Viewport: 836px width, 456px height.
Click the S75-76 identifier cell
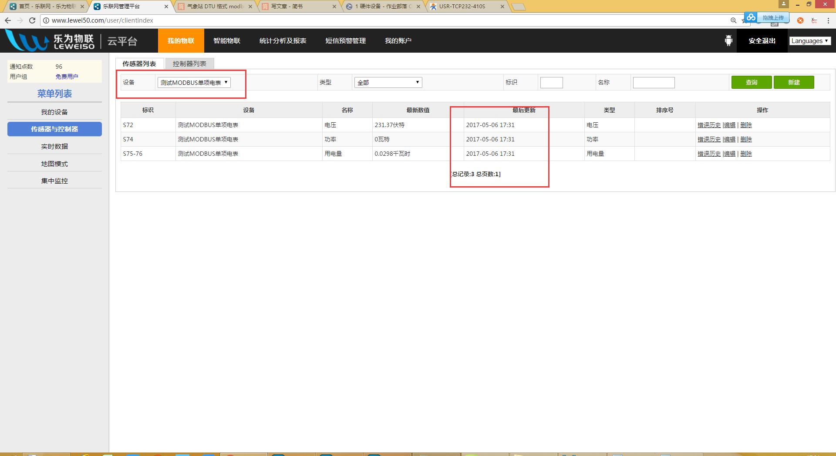click(148, 154)
